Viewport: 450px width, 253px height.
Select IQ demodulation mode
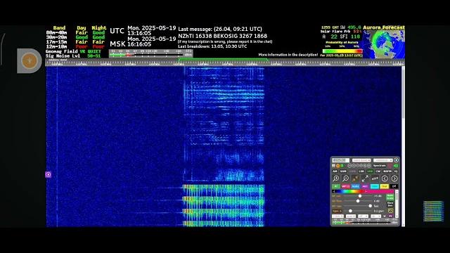pos(396,171)
